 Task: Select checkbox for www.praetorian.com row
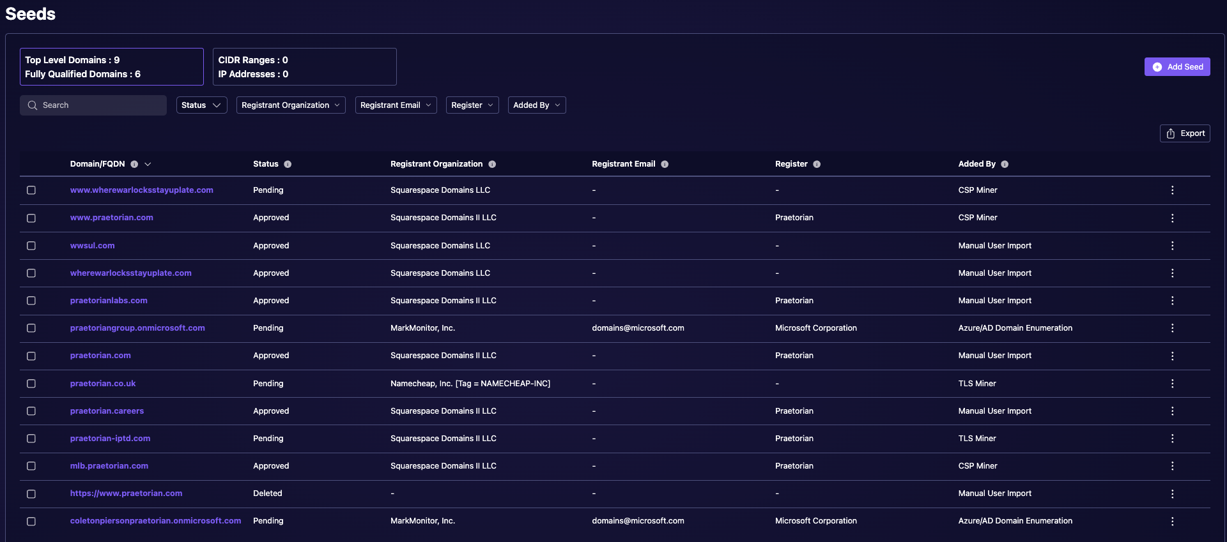pyautogui.click(x=31, y=218)
